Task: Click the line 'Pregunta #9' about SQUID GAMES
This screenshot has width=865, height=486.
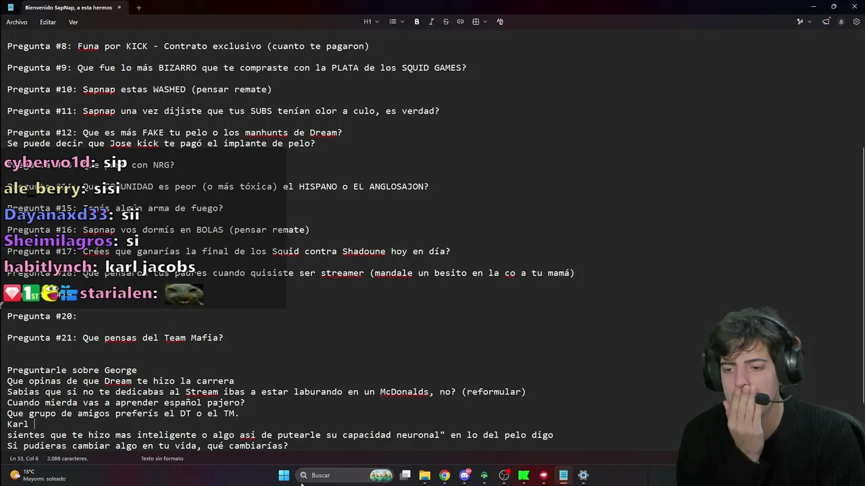Action: pyautogui.click(x=237, y=68)
